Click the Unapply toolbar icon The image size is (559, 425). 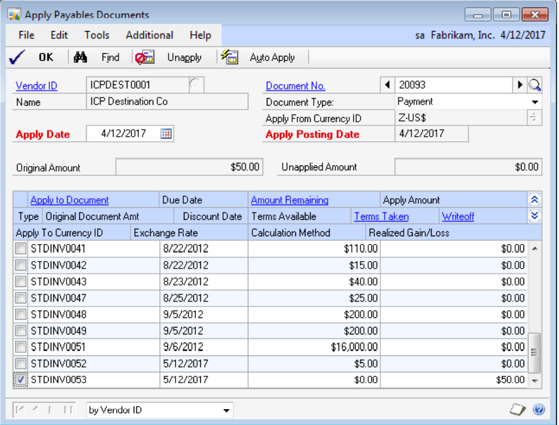(145, 58)
